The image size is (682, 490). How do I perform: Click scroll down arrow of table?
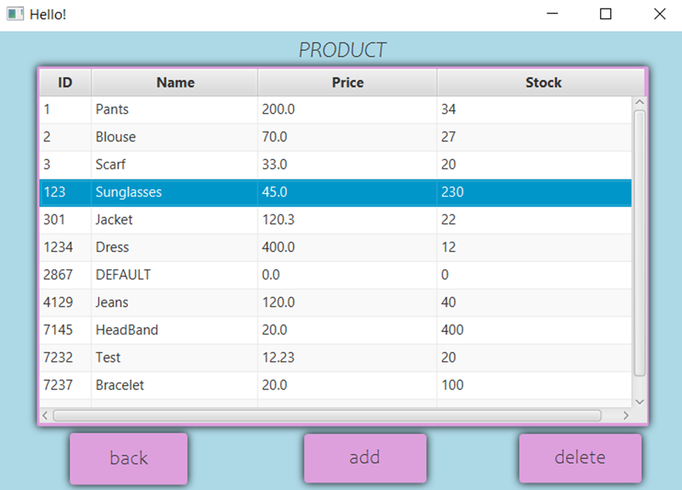[x=640, y=402]
